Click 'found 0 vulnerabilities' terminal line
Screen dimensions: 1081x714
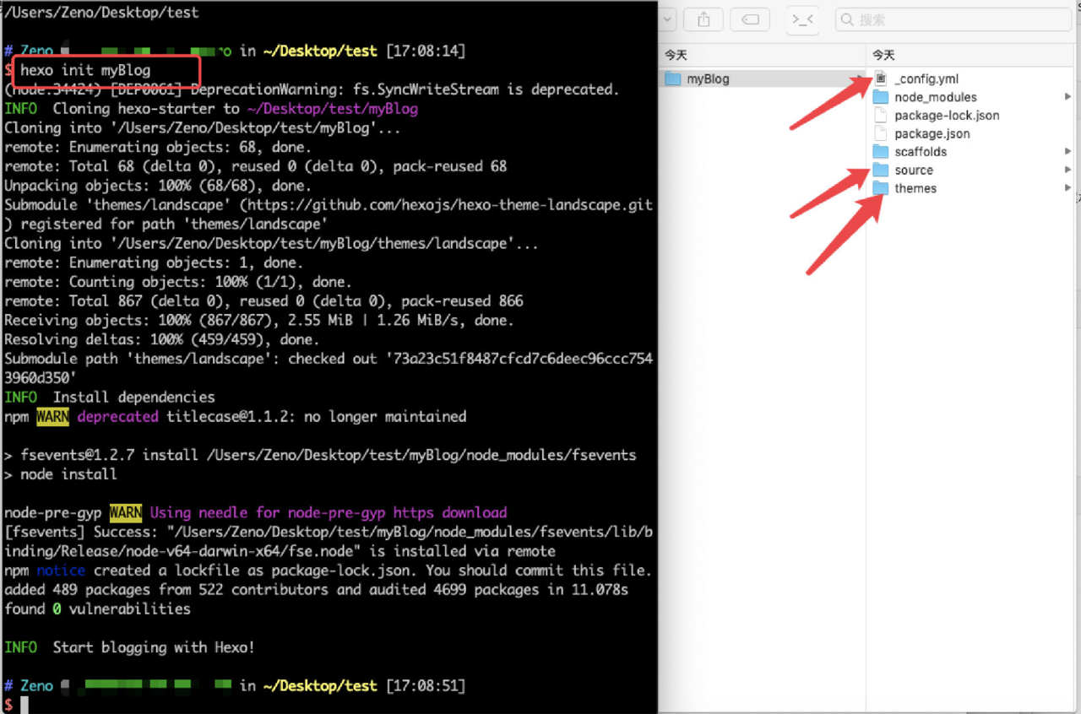tap(97, 609)
